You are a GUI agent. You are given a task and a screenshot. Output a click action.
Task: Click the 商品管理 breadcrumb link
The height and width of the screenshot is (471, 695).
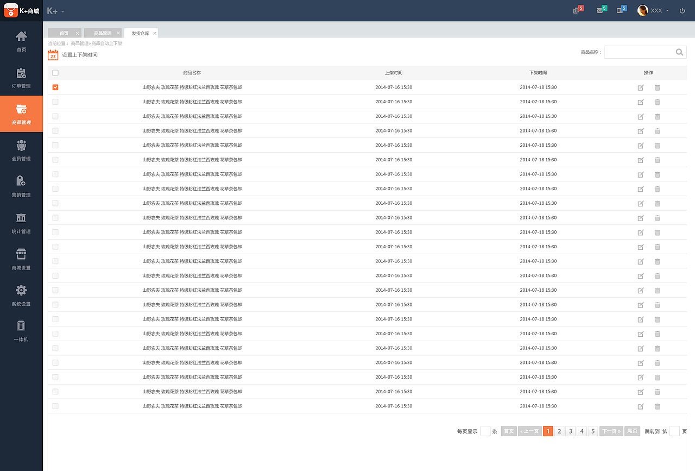pos(79,43)
